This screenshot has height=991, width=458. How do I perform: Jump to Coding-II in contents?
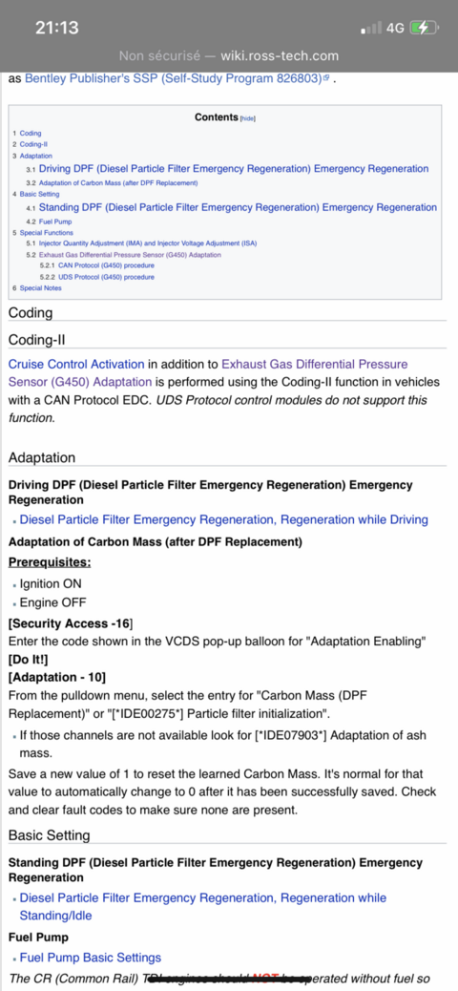(x=30, y=144)
